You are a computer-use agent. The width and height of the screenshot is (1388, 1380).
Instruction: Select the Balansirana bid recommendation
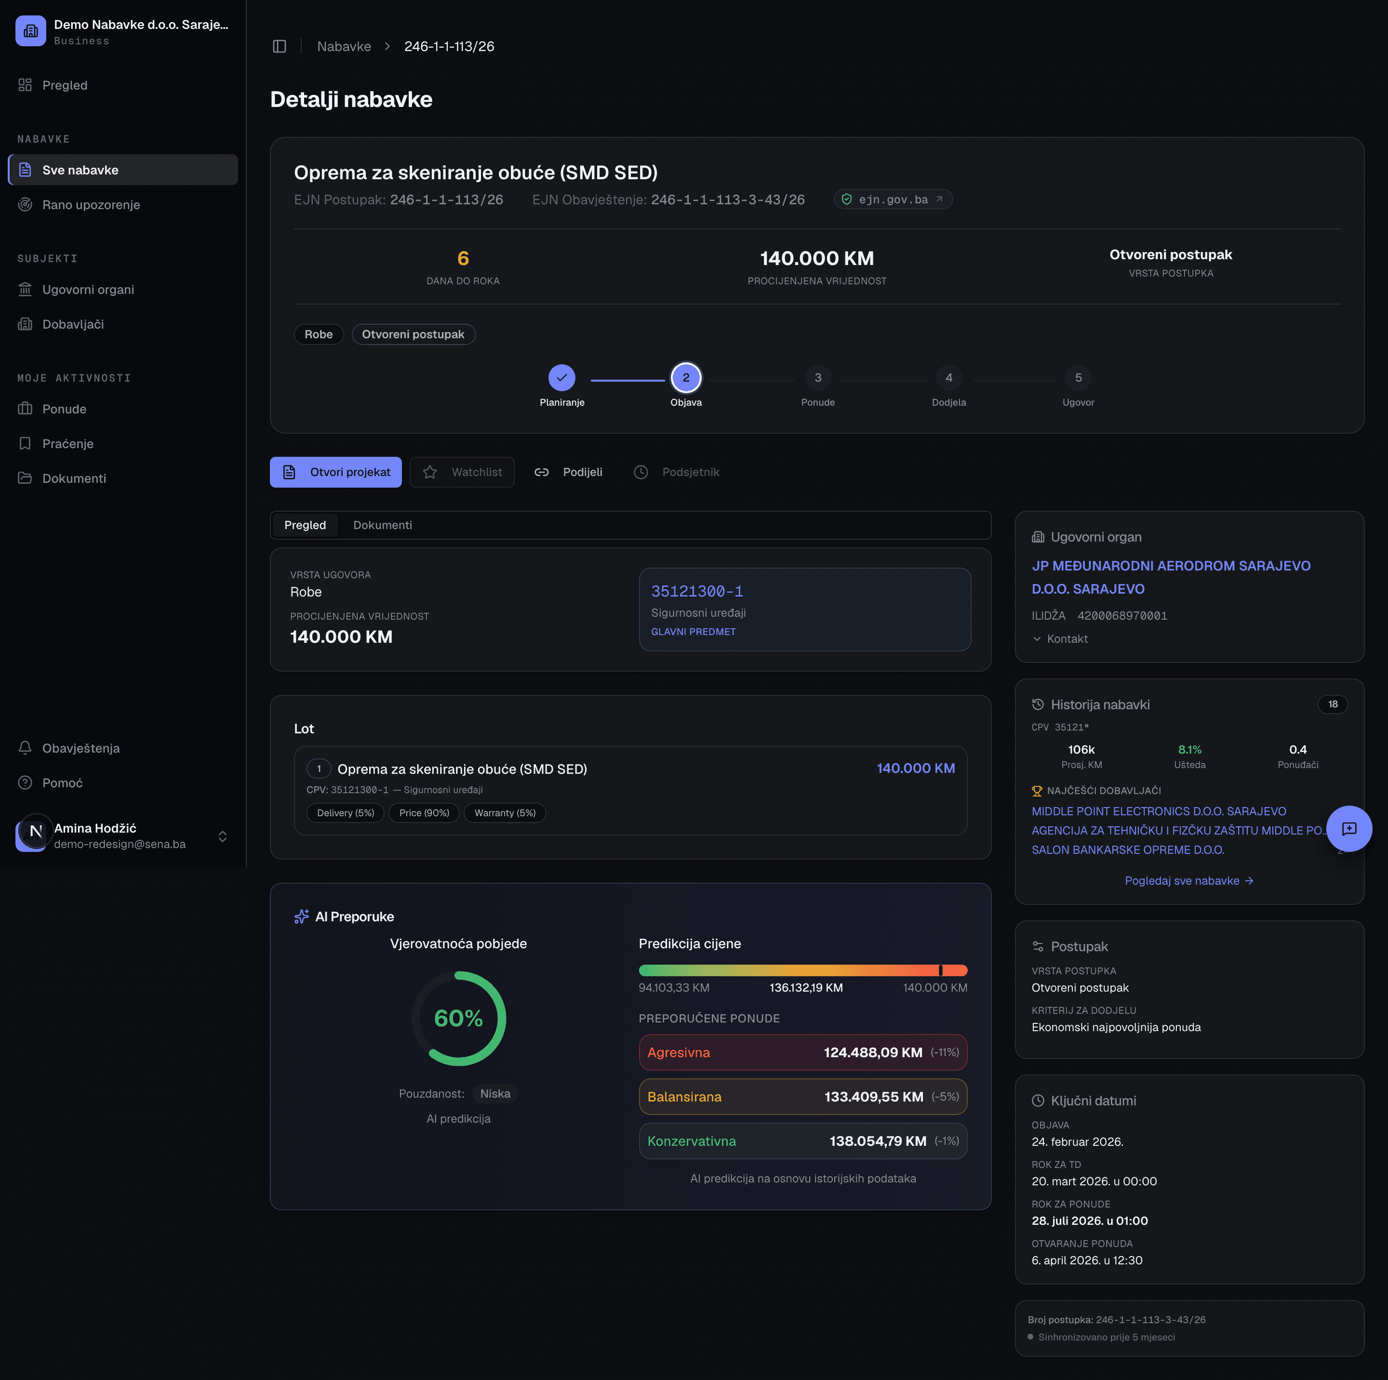[x=802, y=1097]
